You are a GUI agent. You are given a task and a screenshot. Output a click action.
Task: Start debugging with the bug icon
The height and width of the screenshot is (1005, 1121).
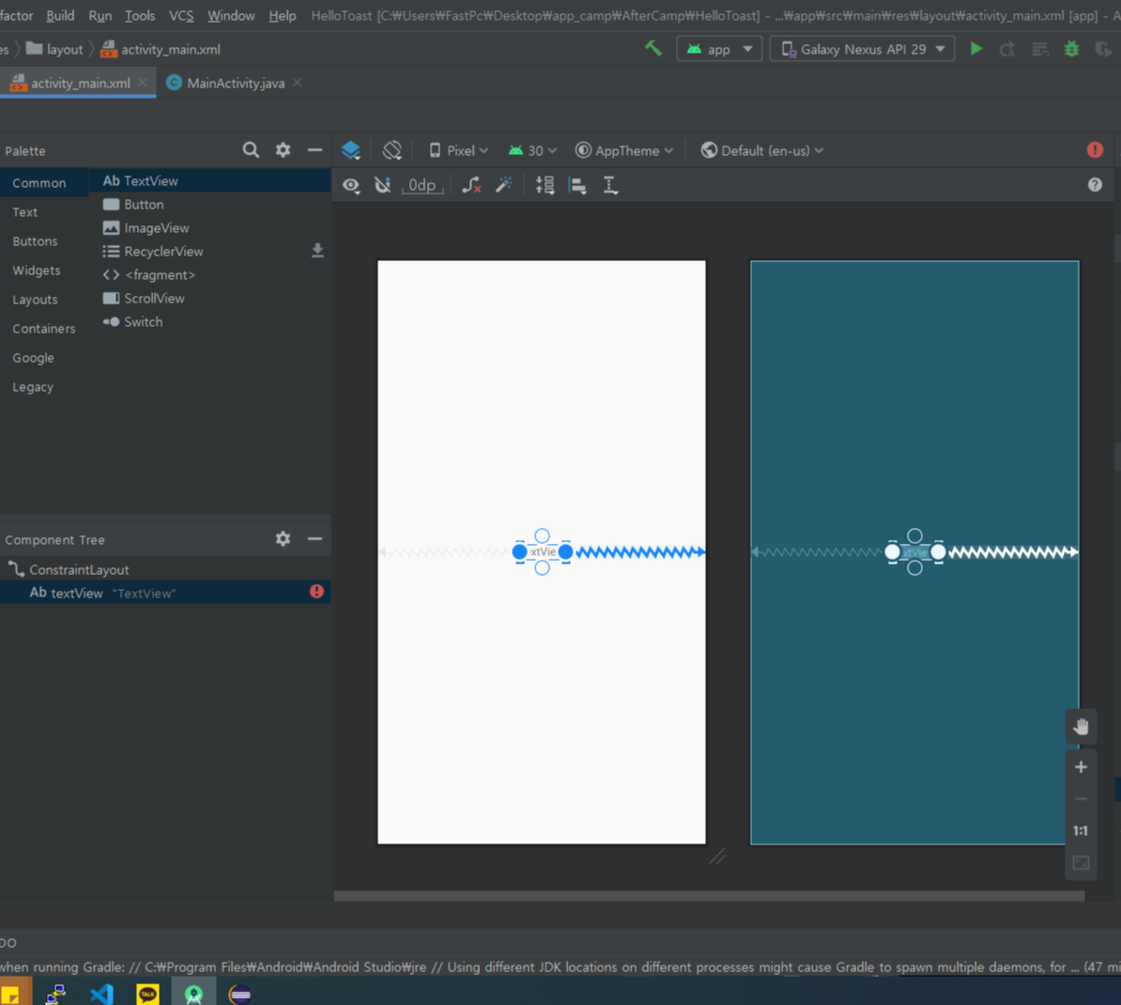click(x=1071, y=49)
